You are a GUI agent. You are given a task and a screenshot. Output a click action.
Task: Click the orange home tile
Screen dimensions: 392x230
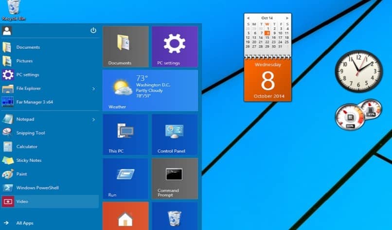point(125,216)
